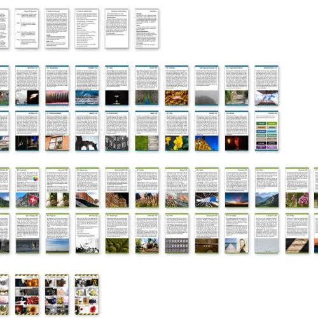Open the page with colored label table
The width and height of the screenshot is (318, 318).
(x=266, y=131)
